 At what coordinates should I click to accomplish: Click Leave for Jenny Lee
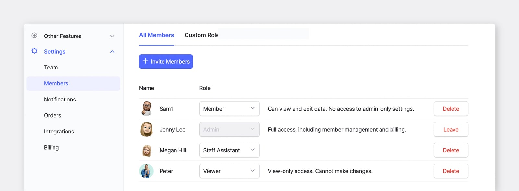click(x=451, y=129)
